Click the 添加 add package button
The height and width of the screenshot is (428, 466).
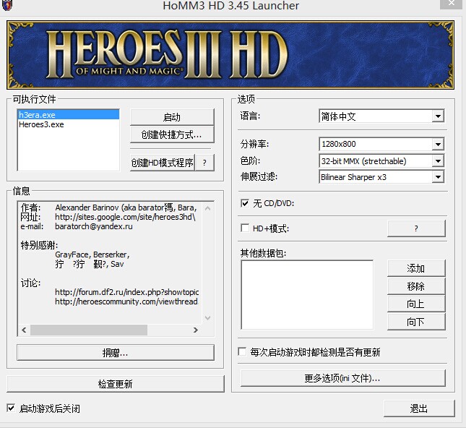(x=416, y=268)
